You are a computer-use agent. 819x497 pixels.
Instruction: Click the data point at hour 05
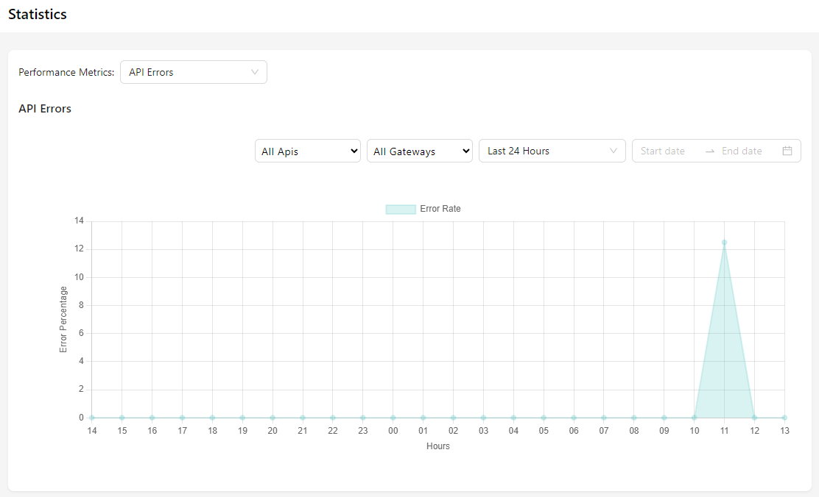click(x=544, y=418)
